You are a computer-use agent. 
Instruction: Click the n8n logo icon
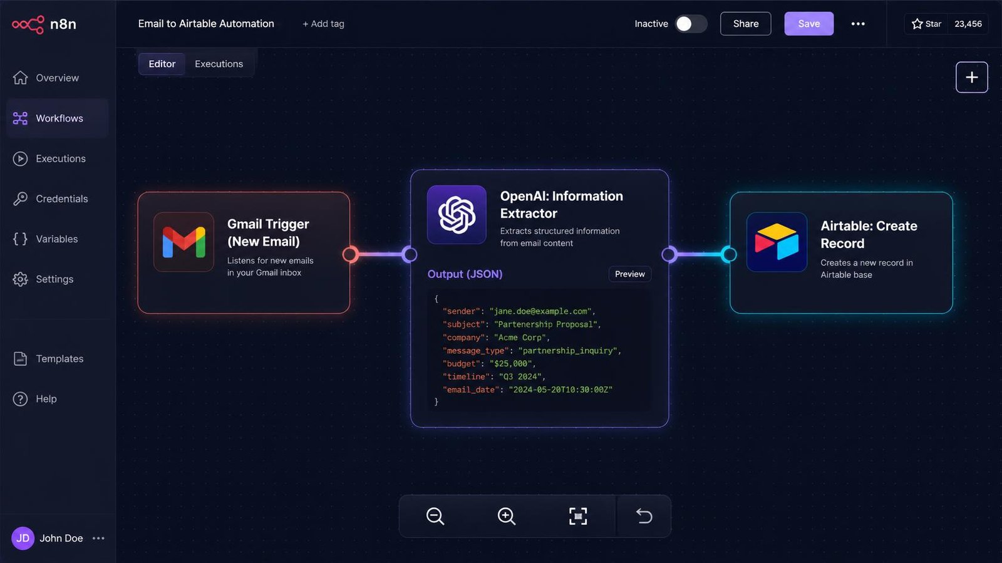(x=28, y=24)
